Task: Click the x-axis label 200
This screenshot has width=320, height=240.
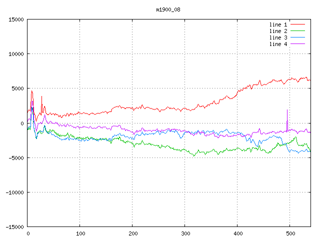Action: click(x=133, y=233)
